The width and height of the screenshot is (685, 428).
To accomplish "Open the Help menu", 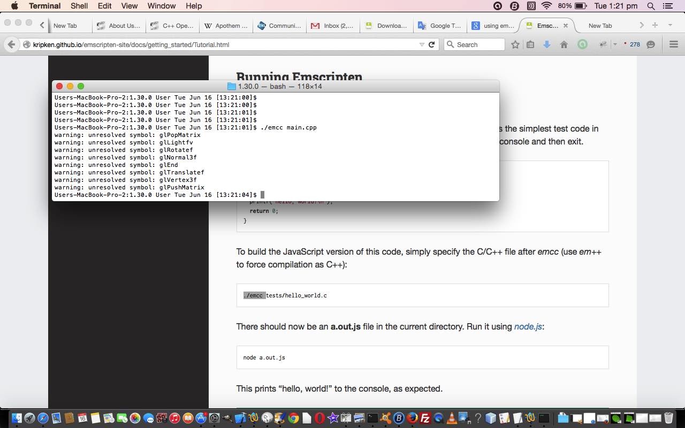I will [194, 6].
